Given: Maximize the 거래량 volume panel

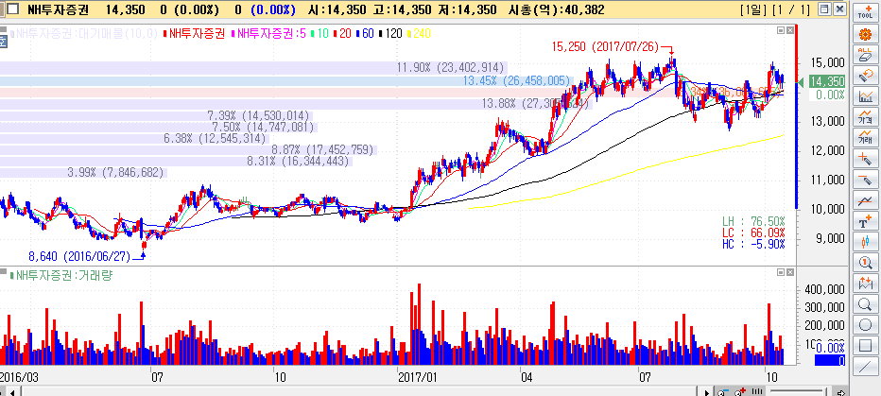Looking at the screenshot, I should click(781, 272).
